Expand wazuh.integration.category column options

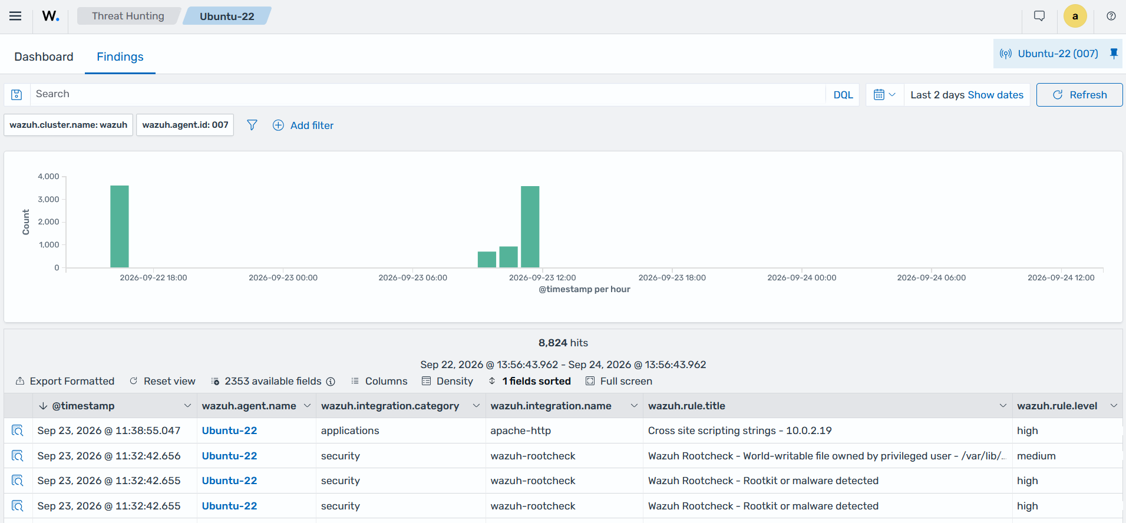coord(476,406)
